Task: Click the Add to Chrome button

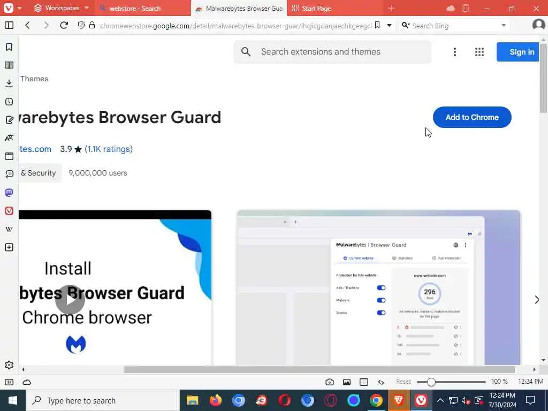Action: [x=472, y=117]
